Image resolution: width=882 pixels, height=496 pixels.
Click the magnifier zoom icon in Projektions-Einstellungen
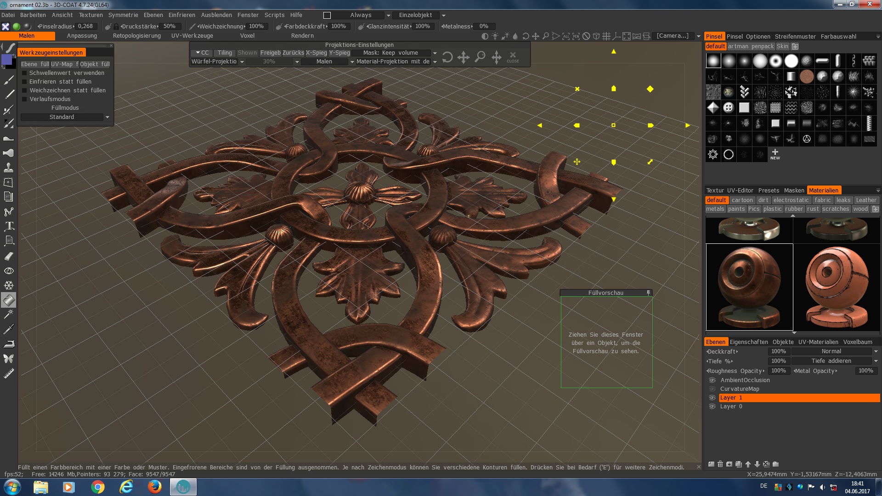(x=480, y=57)
